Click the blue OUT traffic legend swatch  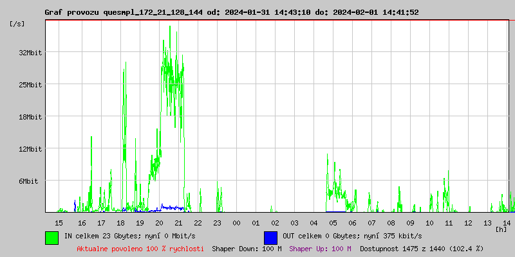pos(270,237)
